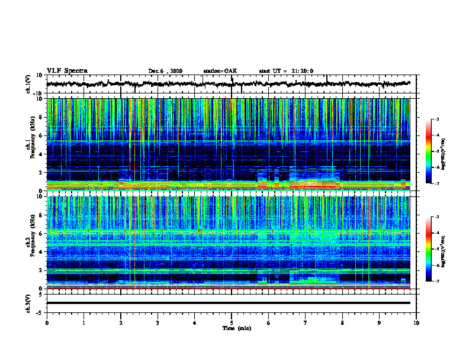The image size is (469, 362).
Task: Click the "5" tick on ch.3 voltage axis
Action: [x=41, y=295]
